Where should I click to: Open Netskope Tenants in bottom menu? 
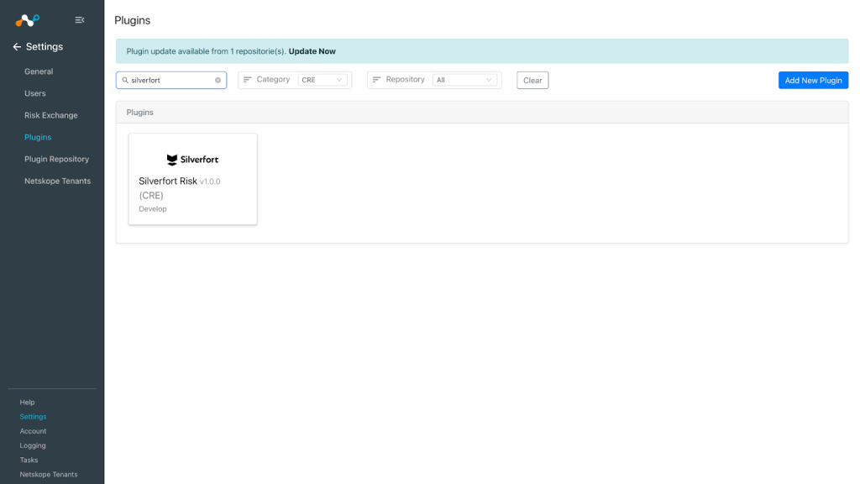49,475
